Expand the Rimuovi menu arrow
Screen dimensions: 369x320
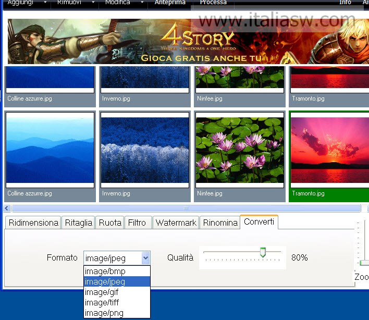tap(92, 3)
